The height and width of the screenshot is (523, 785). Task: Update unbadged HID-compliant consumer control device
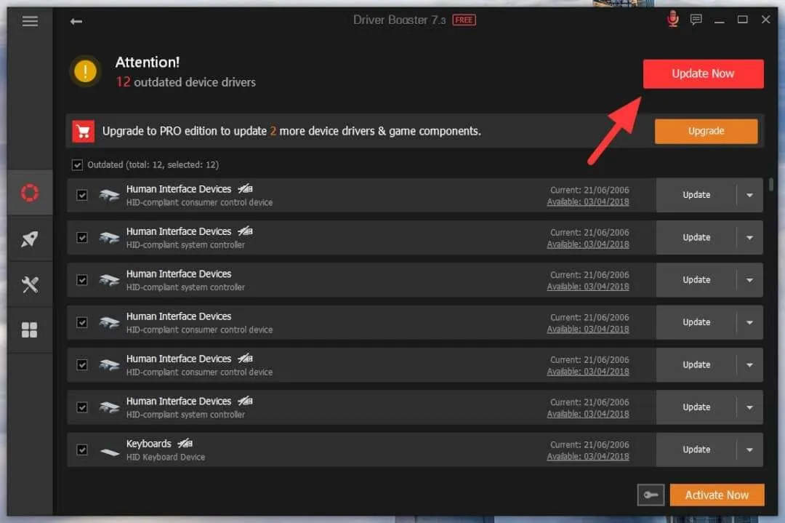(x=696, y=323)
